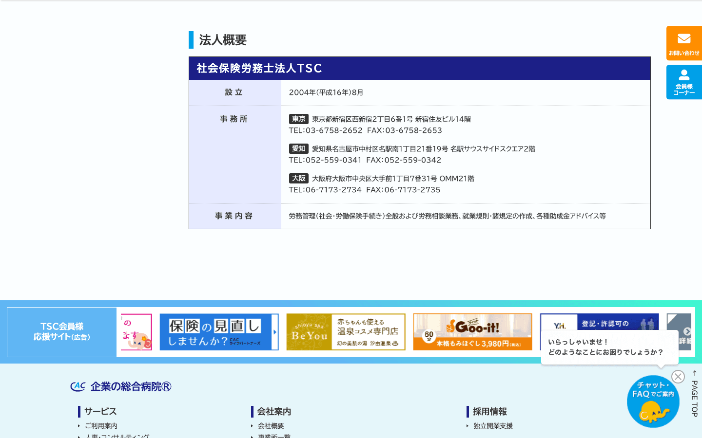Select the 愛知 office tag

click(298, 148)
